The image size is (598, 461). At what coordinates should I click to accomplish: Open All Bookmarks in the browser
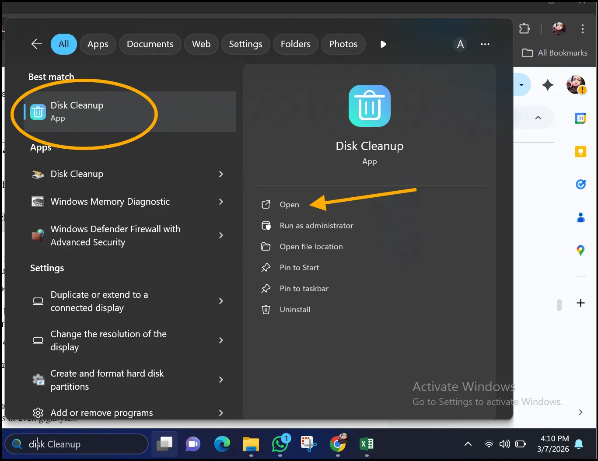coord(554,52)
